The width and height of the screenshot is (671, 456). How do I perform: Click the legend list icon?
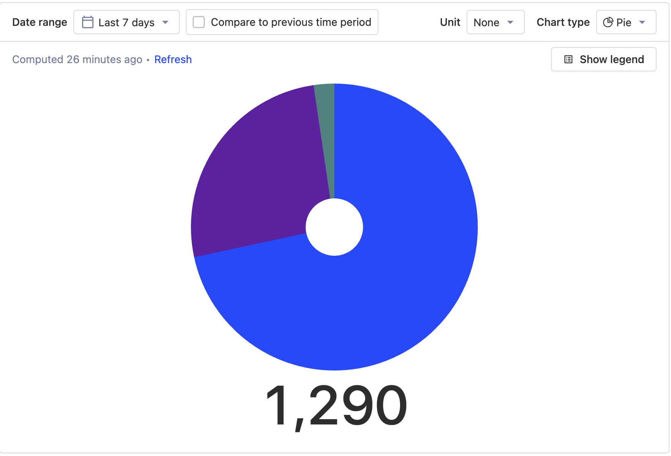click(568, 59)
